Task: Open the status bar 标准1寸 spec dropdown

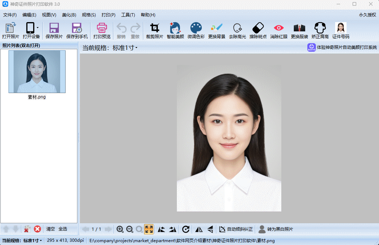Action: pos(32,241)
